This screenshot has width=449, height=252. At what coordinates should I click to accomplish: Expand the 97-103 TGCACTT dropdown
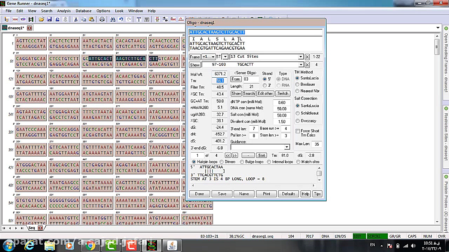pyautogui.click(x=301, y=65)
